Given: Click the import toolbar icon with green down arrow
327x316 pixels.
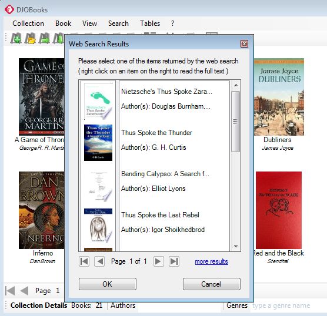Looking at the screenshot, I should pyautogui.click(x=58, y=38).
